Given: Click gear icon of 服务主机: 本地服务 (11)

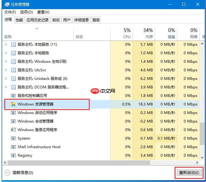Looking at the screenshot, I should (13, 45).
